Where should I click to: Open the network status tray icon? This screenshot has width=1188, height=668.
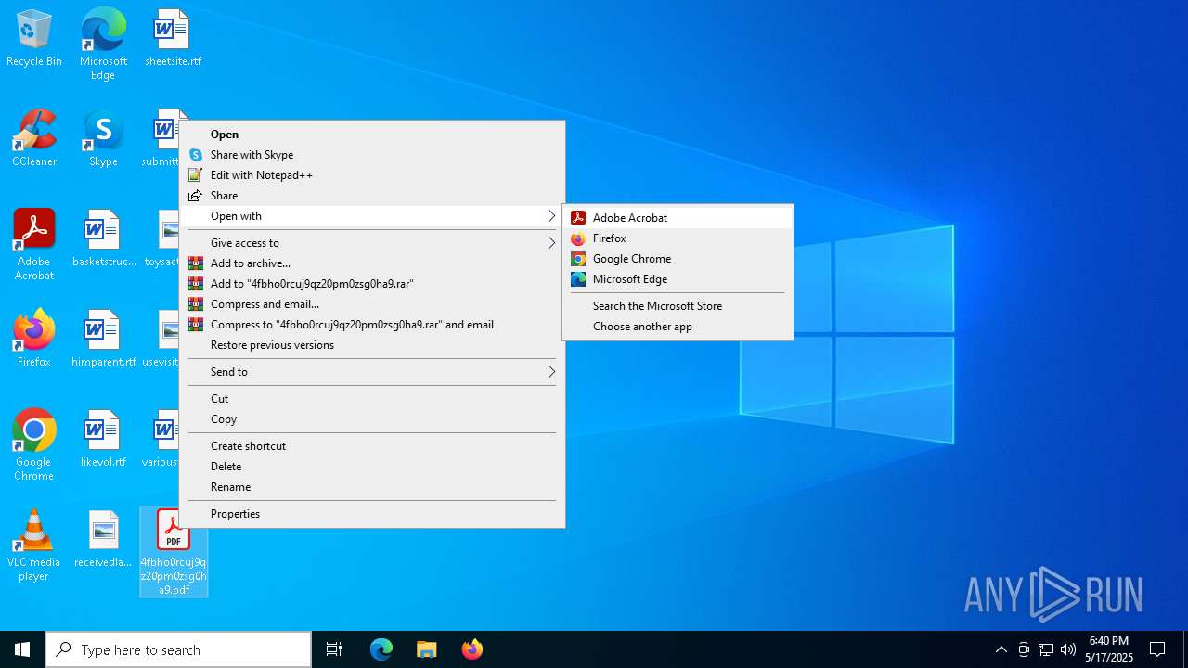[1046, 649]
